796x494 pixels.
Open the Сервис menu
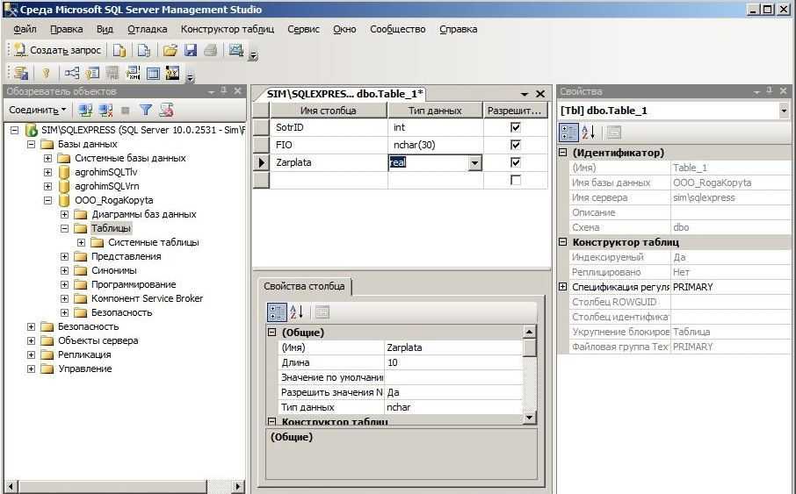304,30
